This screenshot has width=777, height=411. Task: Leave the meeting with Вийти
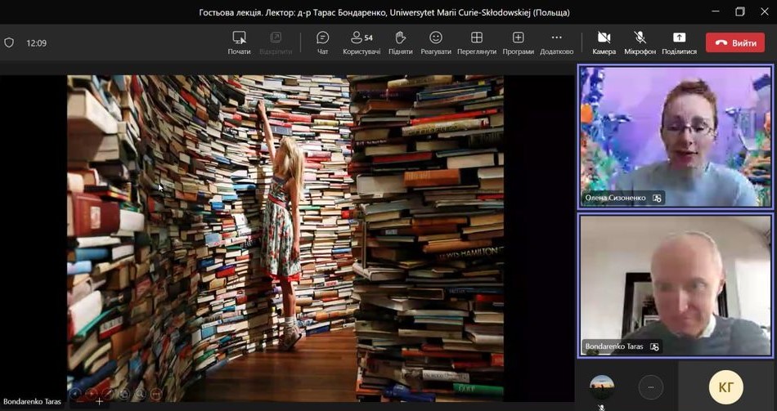[734, 42]
